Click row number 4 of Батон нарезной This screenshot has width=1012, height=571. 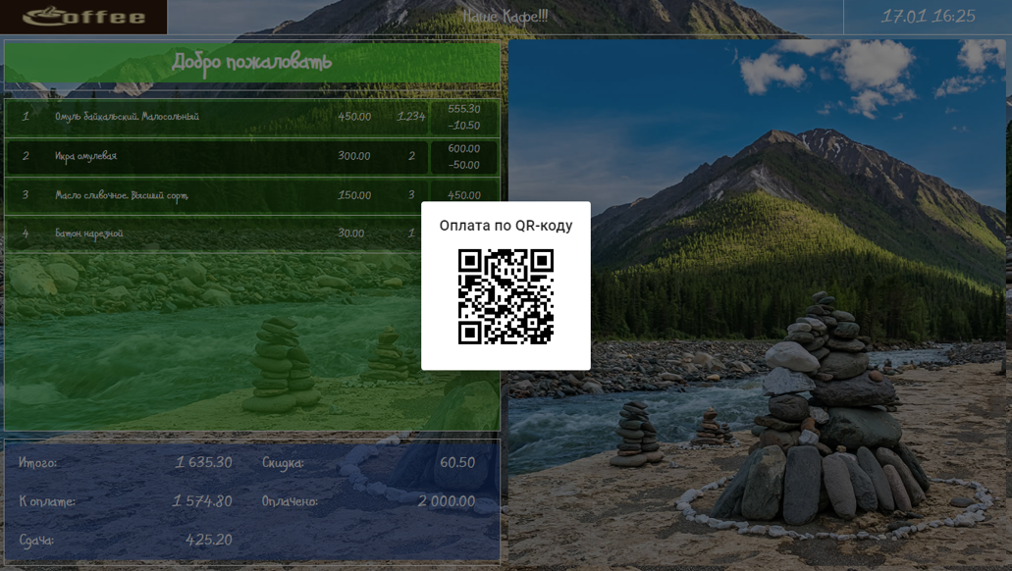coord(26,234)
